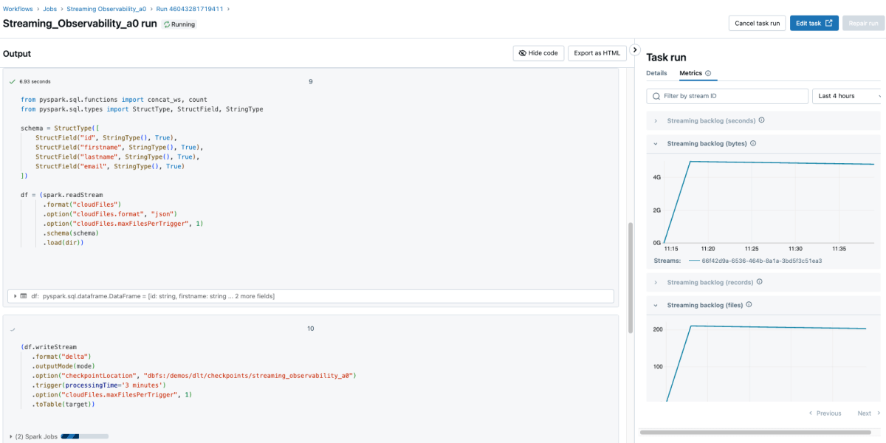886x443 pixels.
Task: Switch to the Details tab
Action: 656,73
